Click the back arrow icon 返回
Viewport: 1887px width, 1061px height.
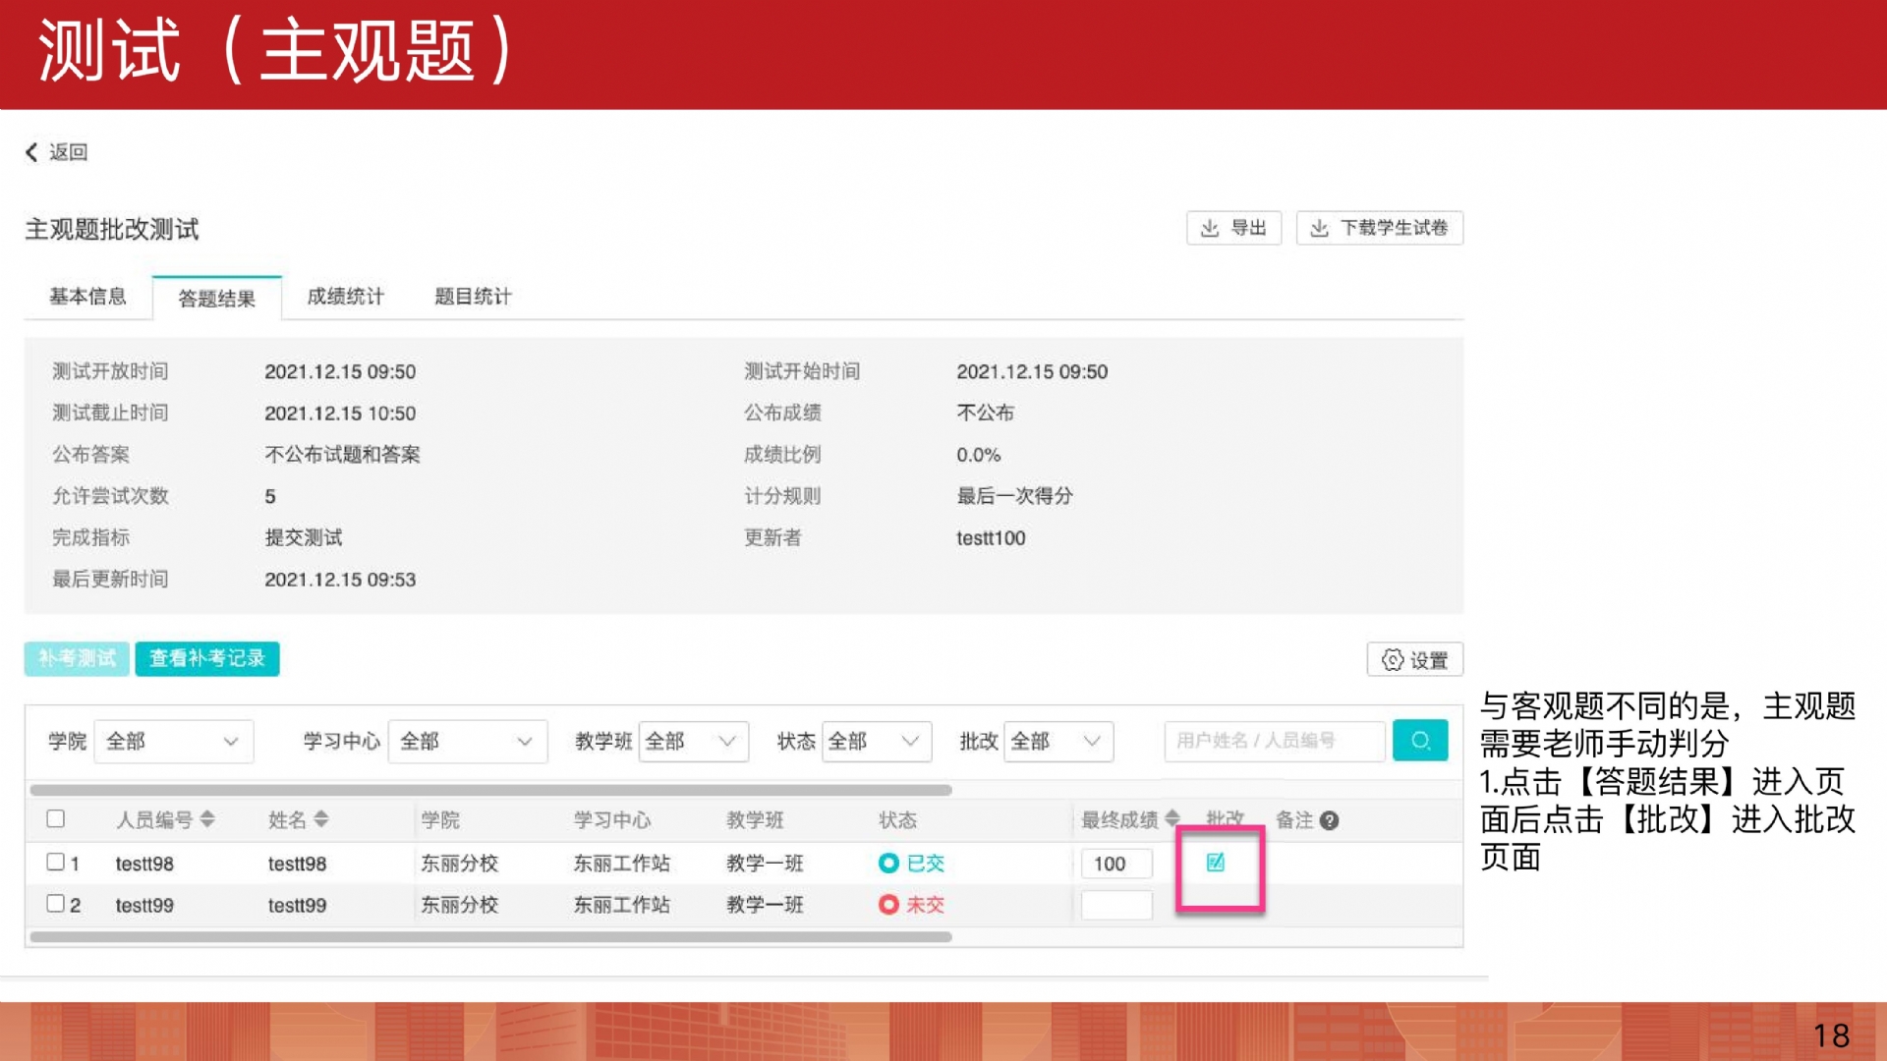pos(31,152)
